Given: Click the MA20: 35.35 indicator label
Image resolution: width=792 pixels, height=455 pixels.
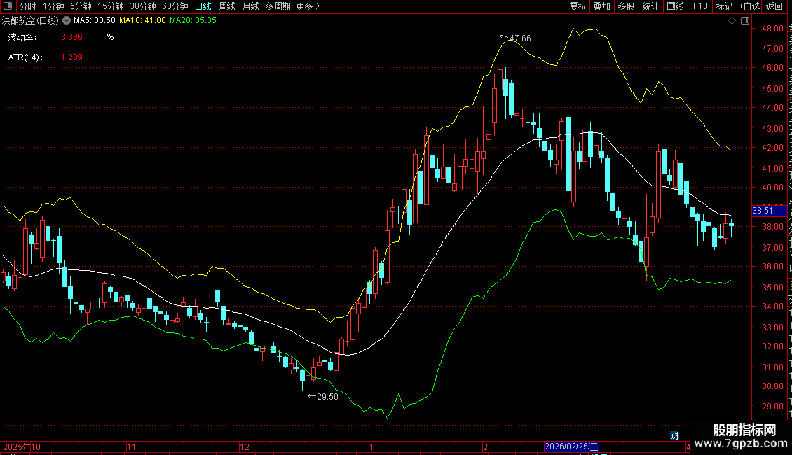Looking at the screenshot, I should [193, 21].
